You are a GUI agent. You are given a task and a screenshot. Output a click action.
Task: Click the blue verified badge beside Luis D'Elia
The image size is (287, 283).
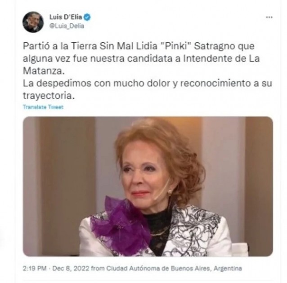87,17
